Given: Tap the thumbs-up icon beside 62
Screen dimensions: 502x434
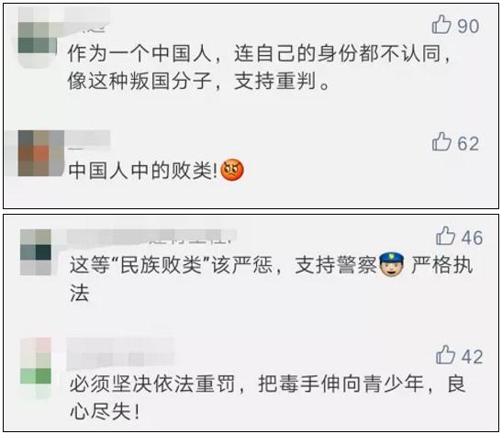Looking at the screenshot, I should pos(441,141).
